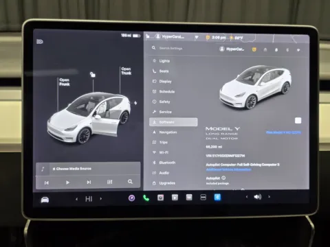This screenshot has width=330, height=247.
Task: Skip to previous track
Action: pos(47,183)
